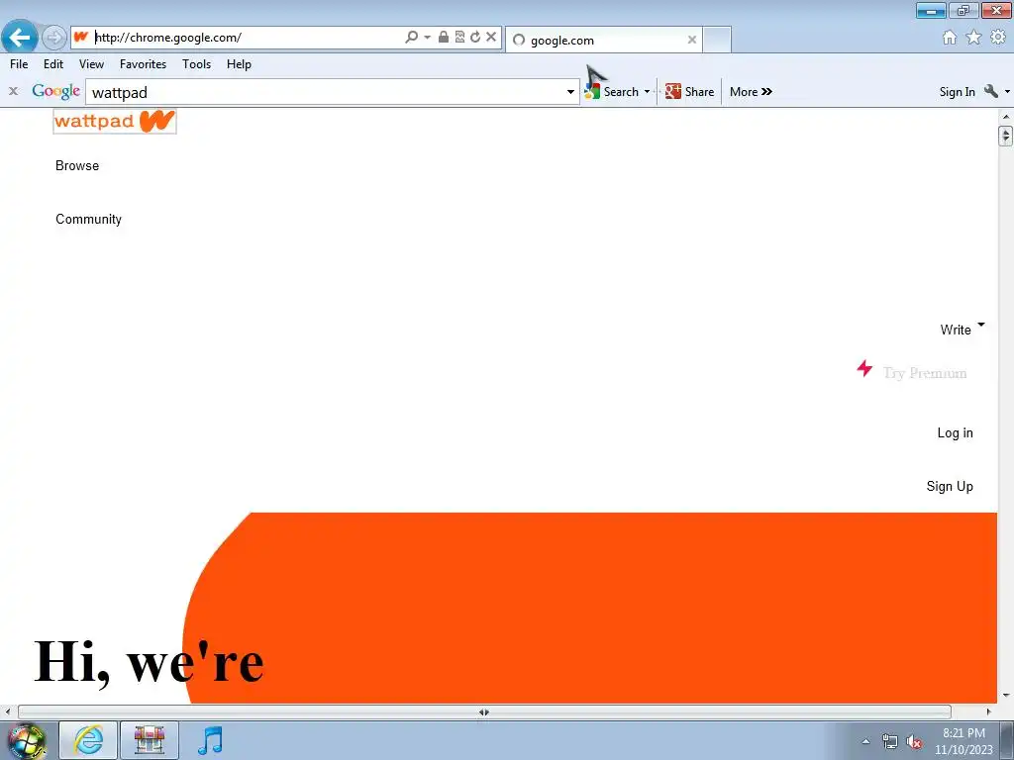Click Internet Explorer taskbar icon
The height and width of the screenshot is (760, 1014).
88,740
